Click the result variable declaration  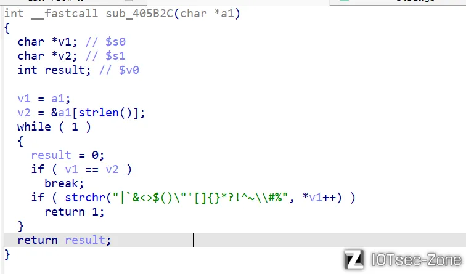tap(64, 70)
